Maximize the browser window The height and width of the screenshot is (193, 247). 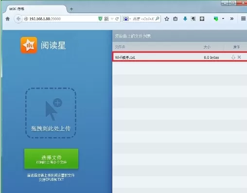point(232,3)
